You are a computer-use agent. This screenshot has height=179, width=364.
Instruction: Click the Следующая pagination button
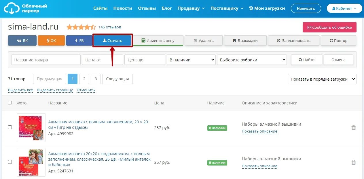[117, 79]
